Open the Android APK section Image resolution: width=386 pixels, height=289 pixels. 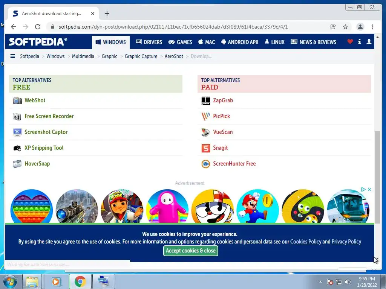240,42
